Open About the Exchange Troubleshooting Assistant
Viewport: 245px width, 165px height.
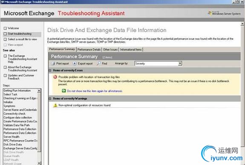[x=23, y=69]
